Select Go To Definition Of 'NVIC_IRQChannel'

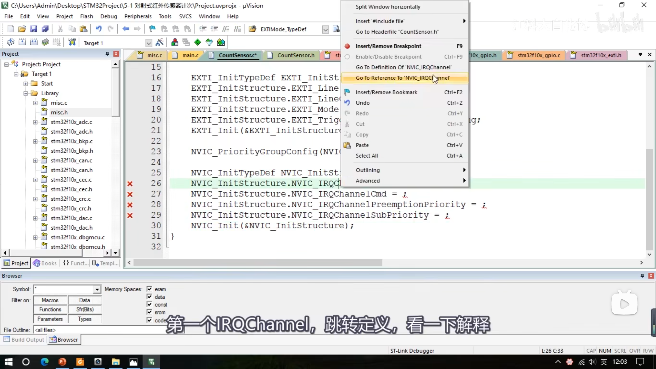tap(403, 67)
